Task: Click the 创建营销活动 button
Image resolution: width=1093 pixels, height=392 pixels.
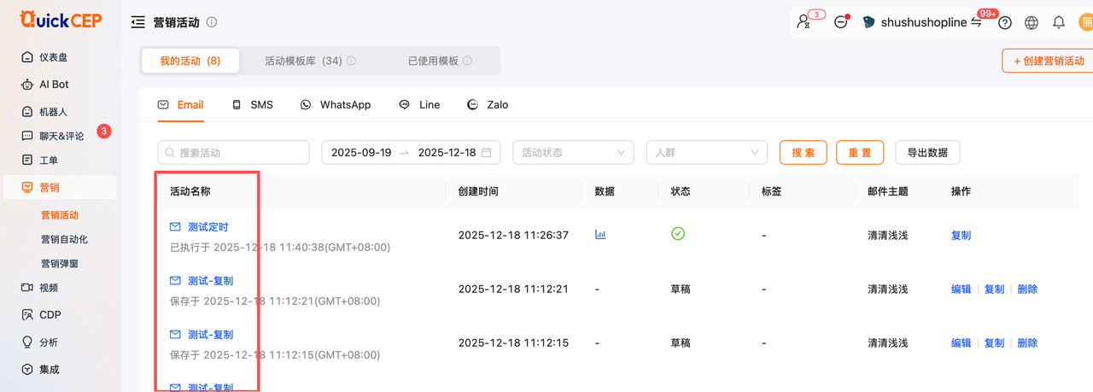Action: point(1048,61)
